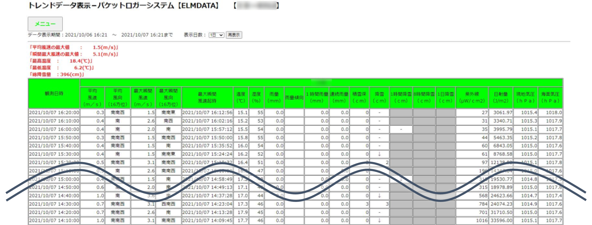592x225 pixels.
Task: Select 紫外線 value 784
Action: click(x=472, y=204)
